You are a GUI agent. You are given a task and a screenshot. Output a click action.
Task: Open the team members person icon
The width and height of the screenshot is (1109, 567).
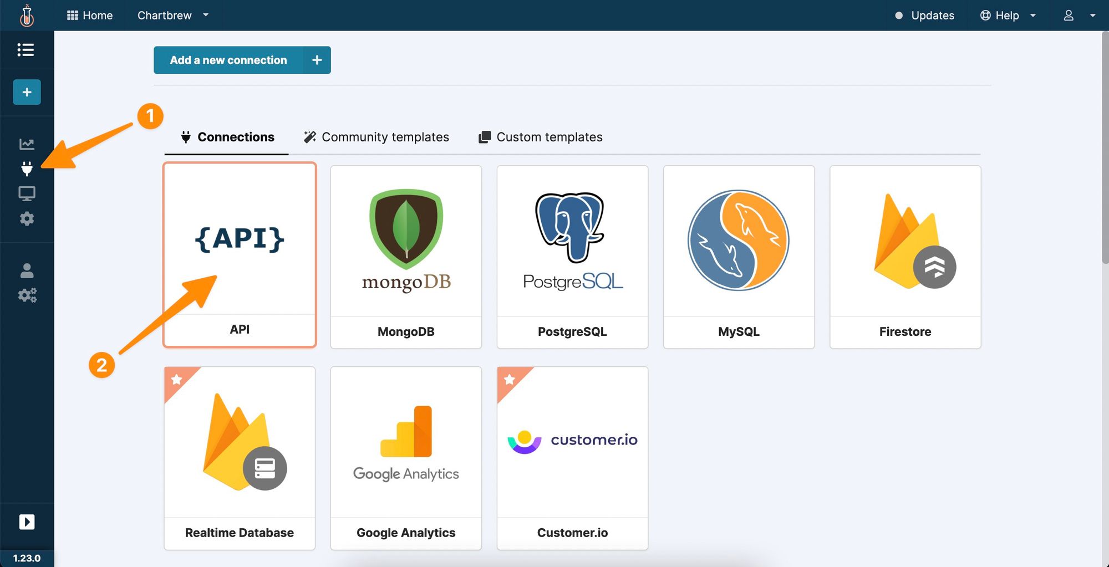point(27,270)
